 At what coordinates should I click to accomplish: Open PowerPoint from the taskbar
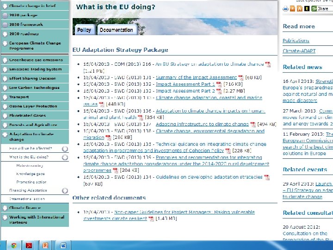[x=45, y=245]
